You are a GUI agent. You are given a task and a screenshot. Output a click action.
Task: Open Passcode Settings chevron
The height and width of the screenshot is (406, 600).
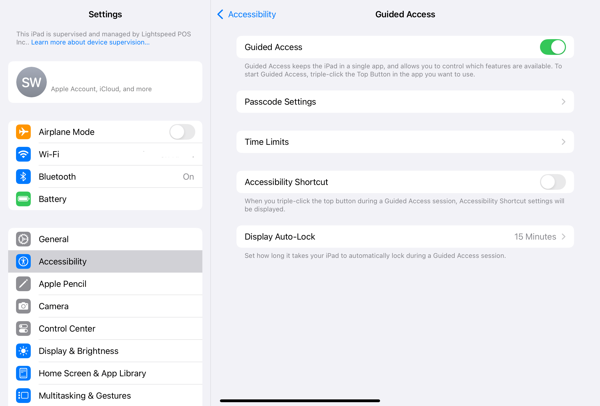563,102
